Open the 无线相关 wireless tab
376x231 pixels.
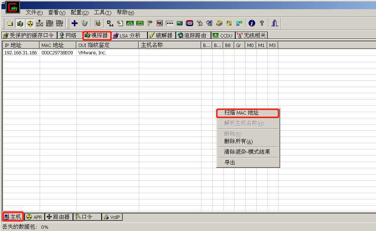tap(252, 36)
